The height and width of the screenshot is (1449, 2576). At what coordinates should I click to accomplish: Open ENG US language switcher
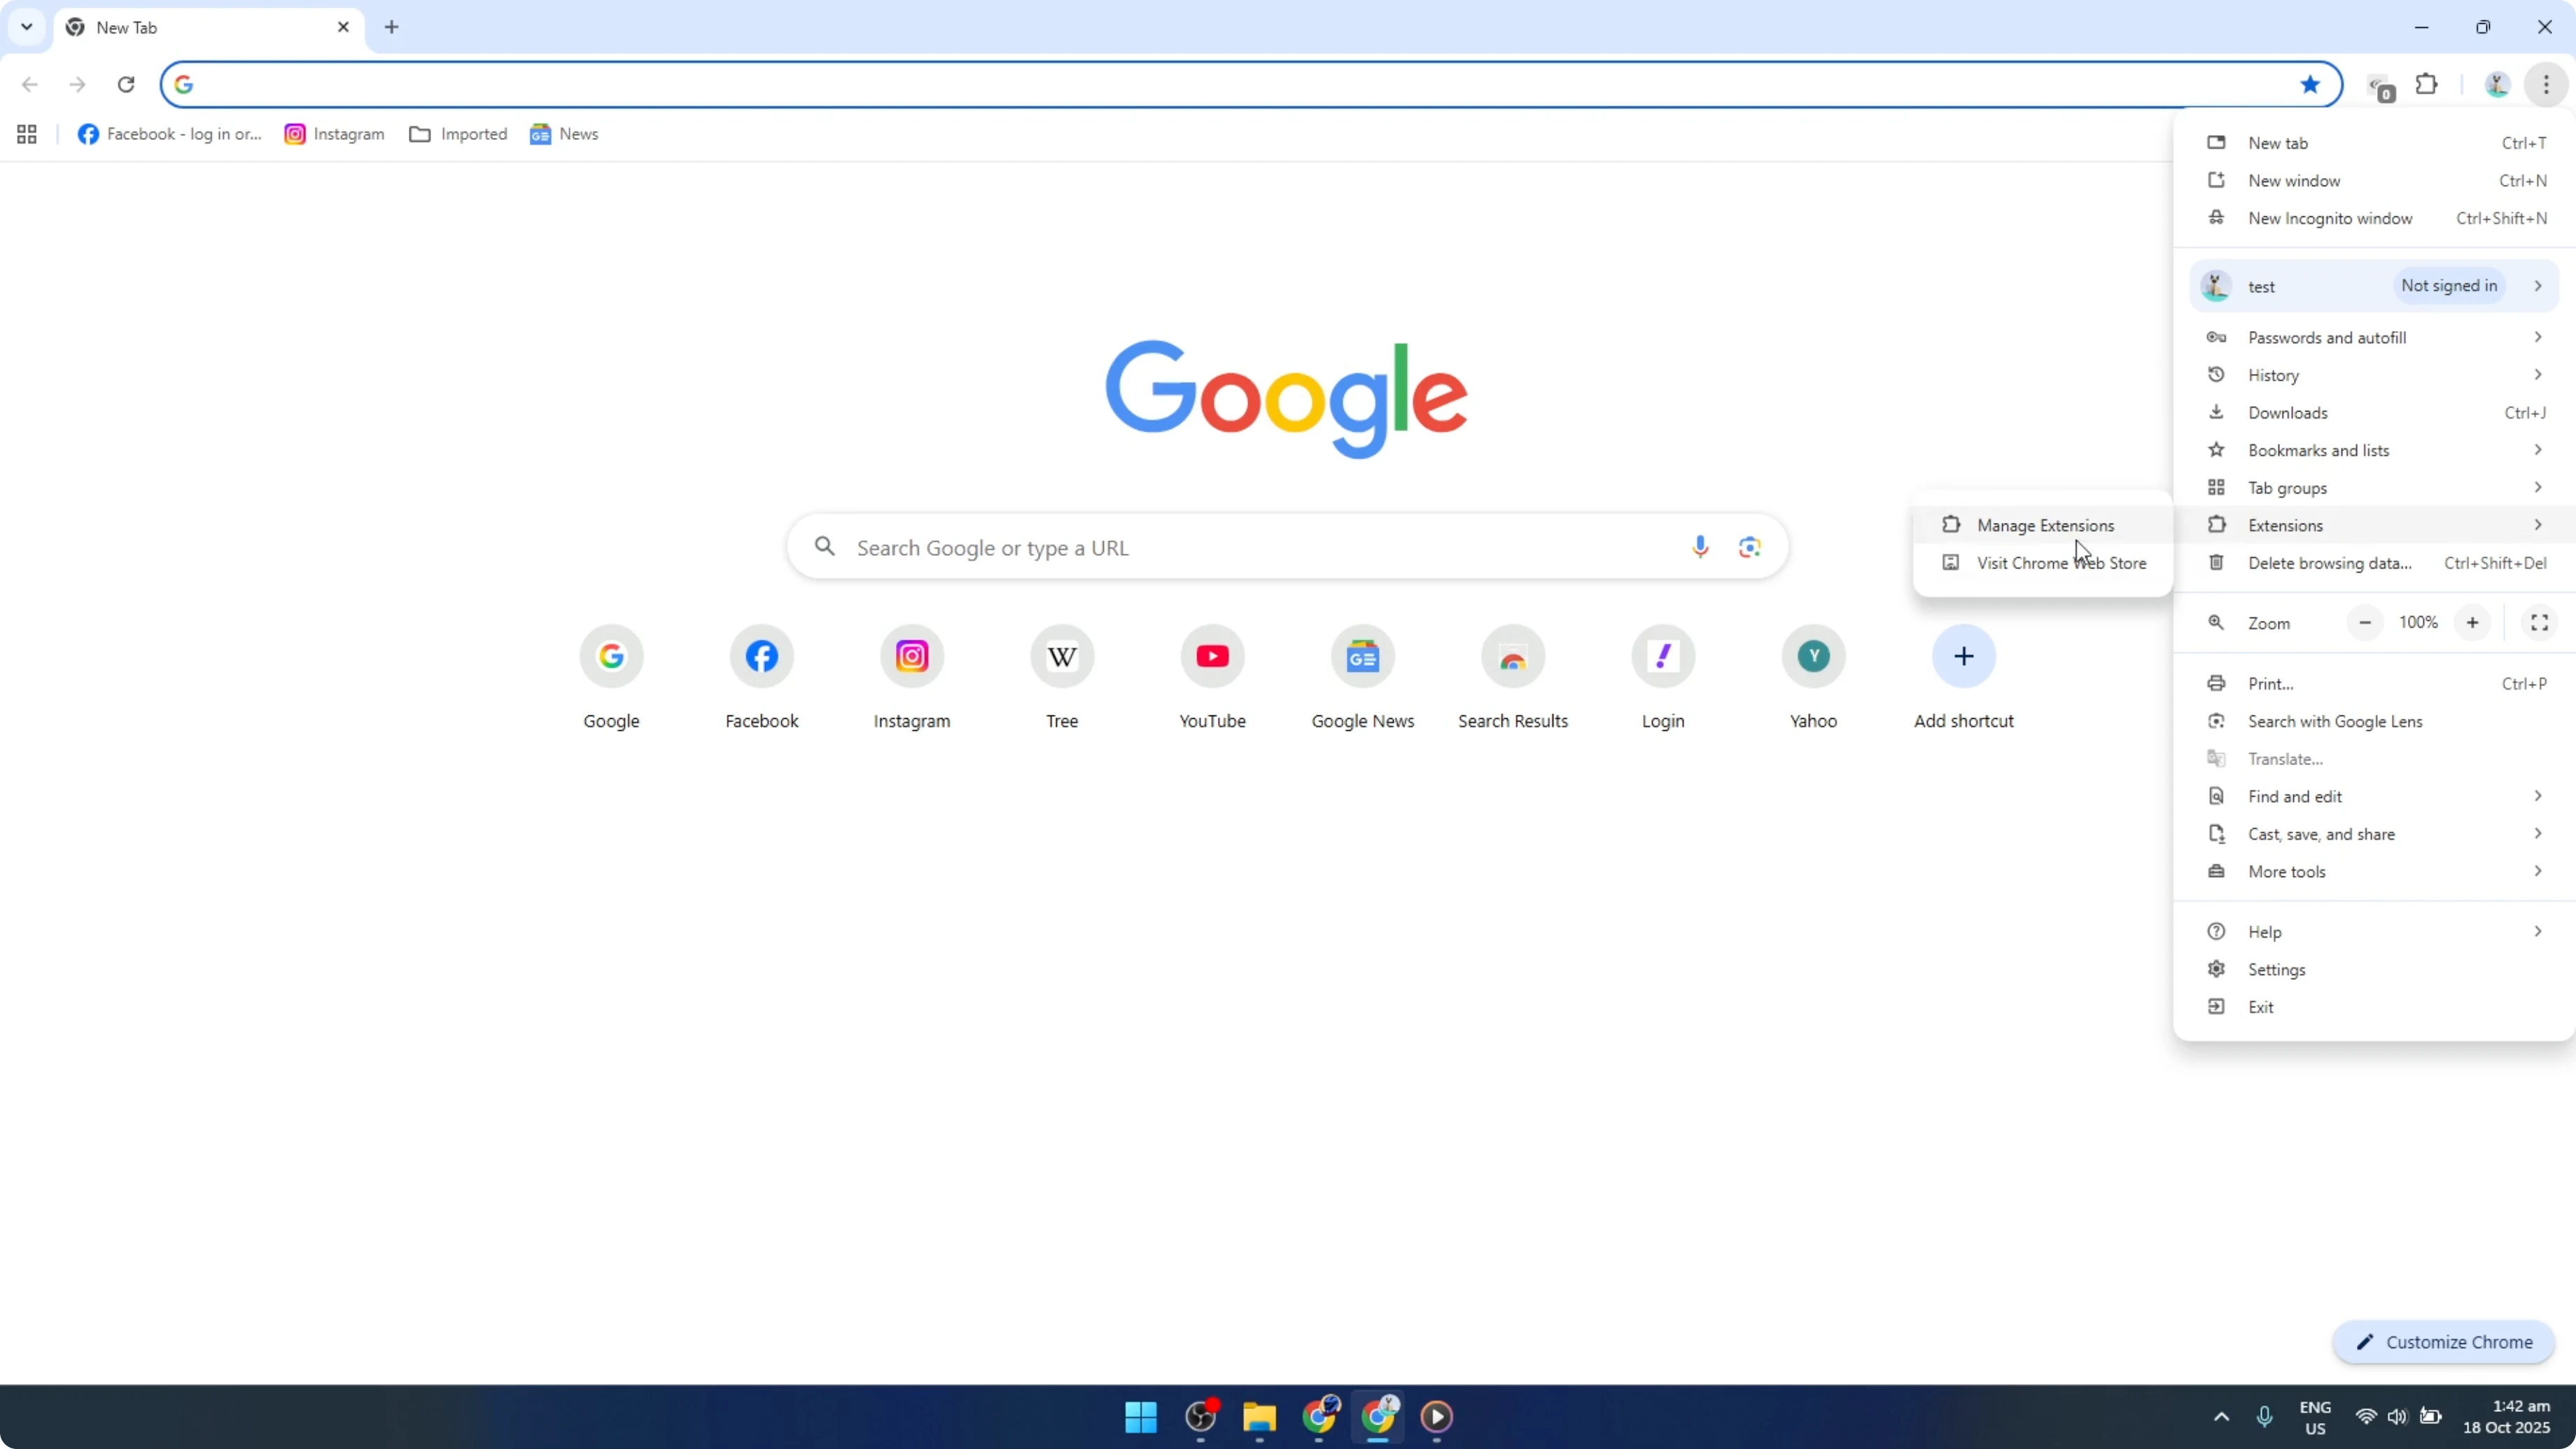[2315, 1416]
